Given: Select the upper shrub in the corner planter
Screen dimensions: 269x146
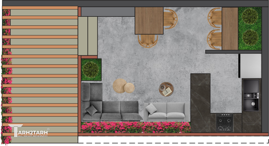Looking at the screenshot, I should tap(250, 17).
